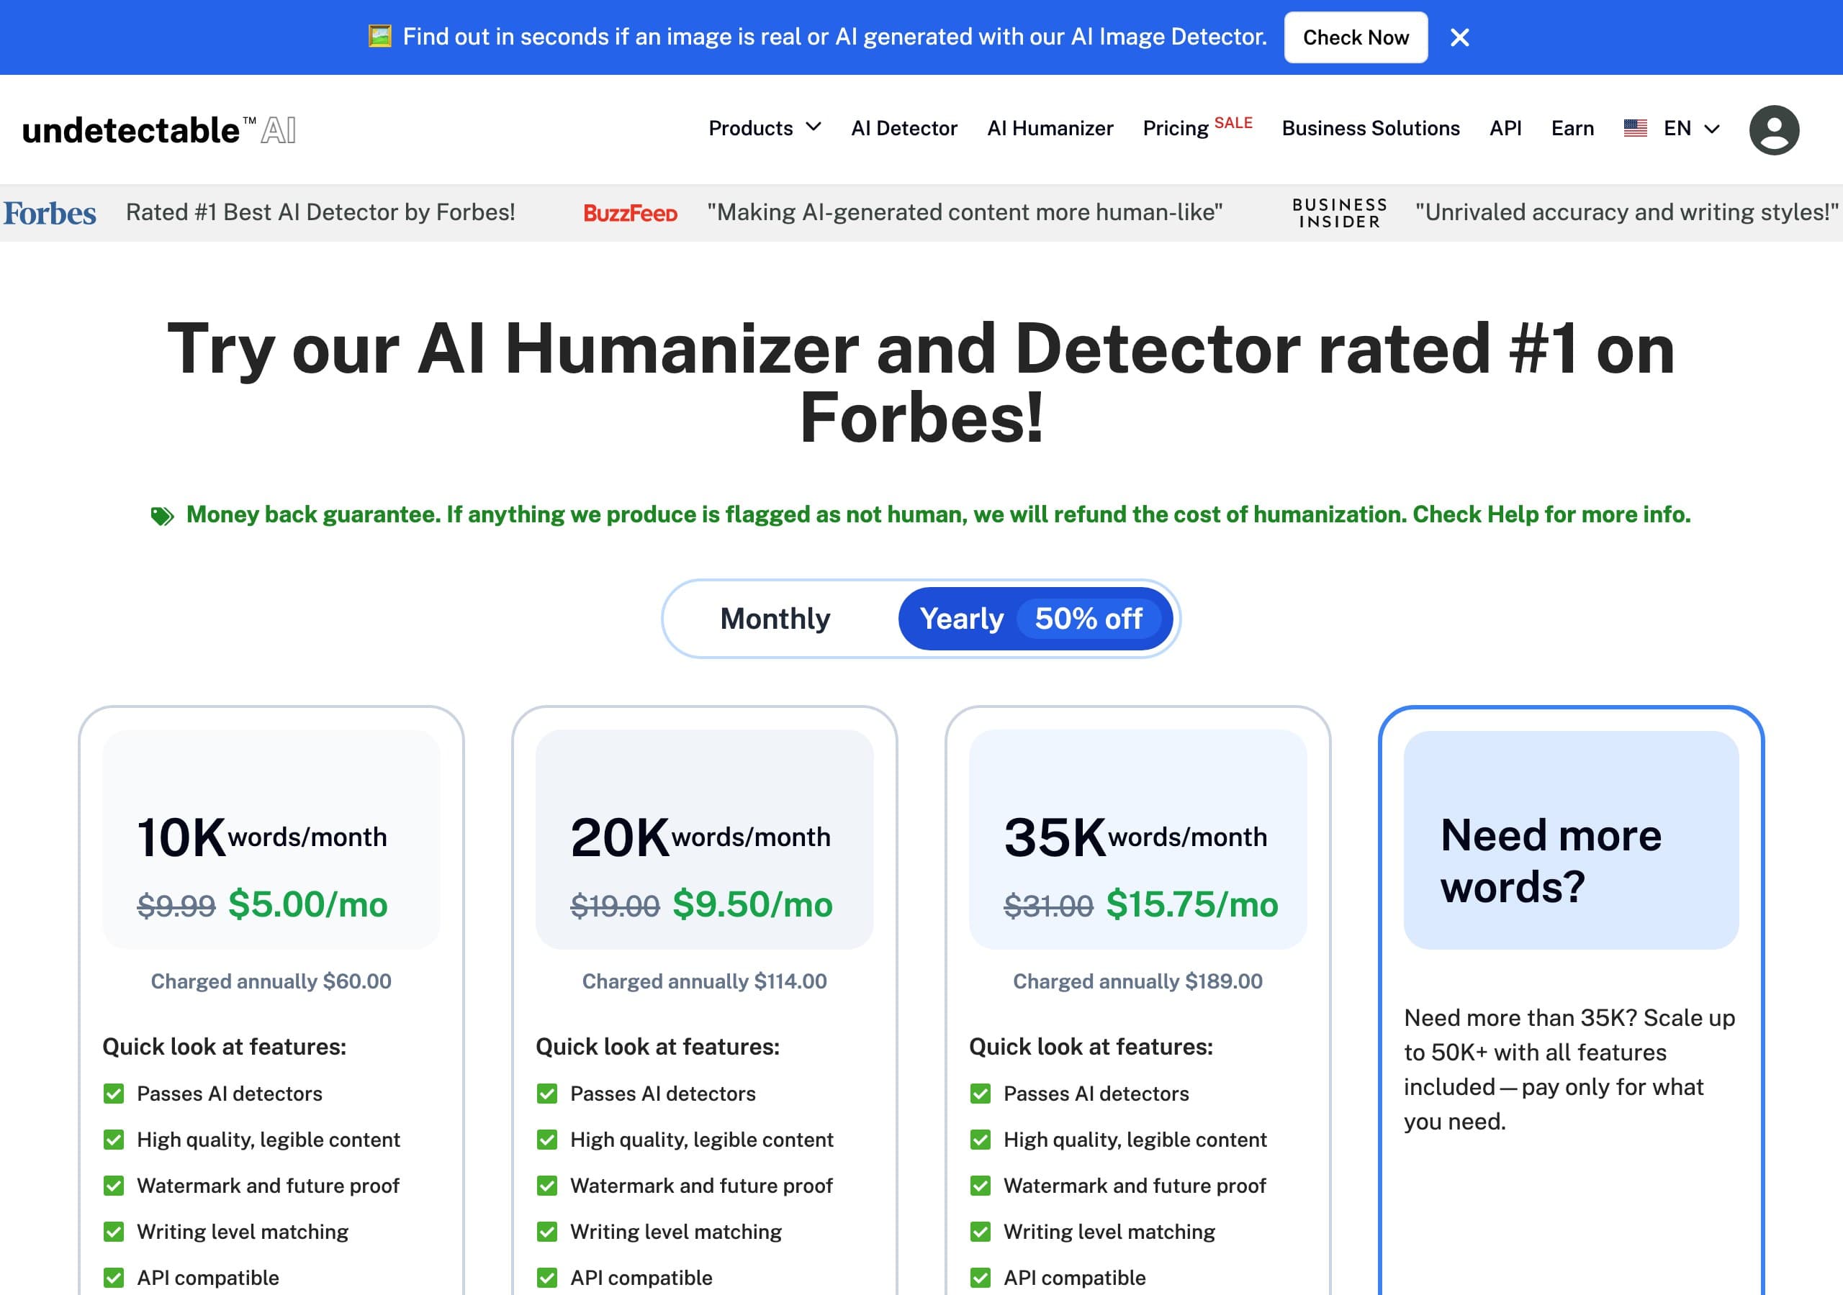Image resolution: width=1843 pixels, height=1295 pixels.
Task: Click 10K plan Writing level matching checkmark
Action: point(114,1232)
